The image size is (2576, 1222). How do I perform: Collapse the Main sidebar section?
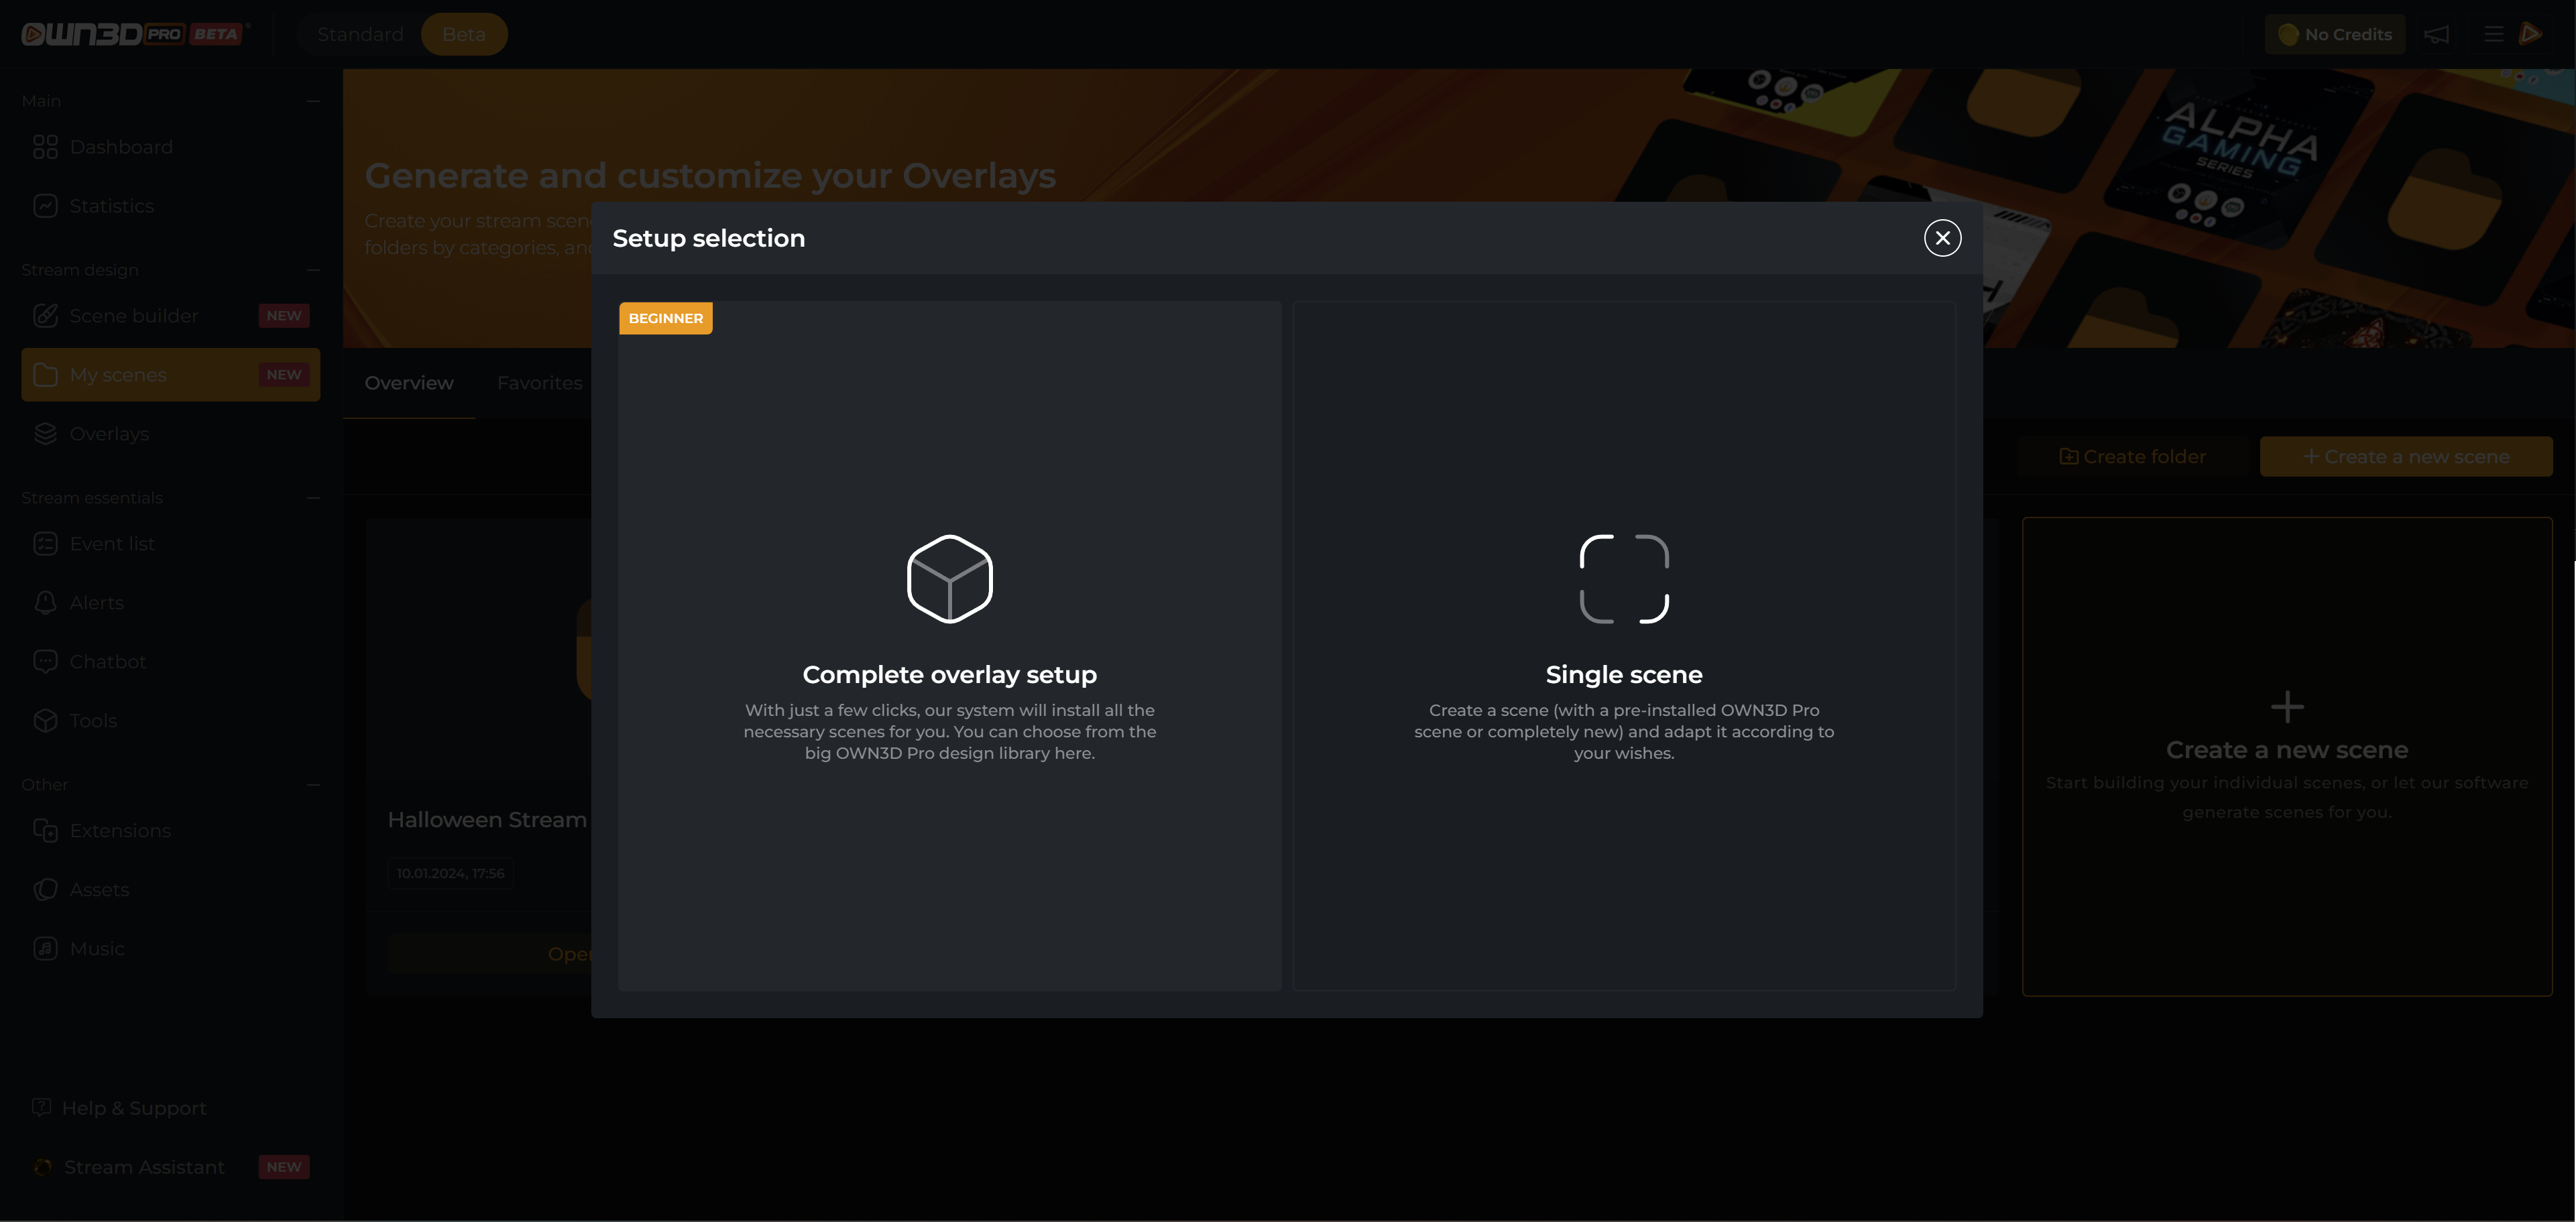pos(313,101)
